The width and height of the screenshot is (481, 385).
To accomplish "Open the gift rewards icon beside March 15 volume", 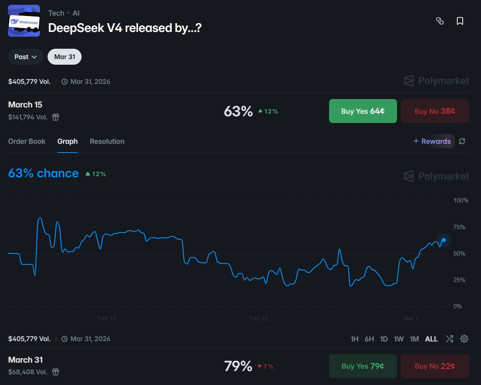I will pos(55,117).
